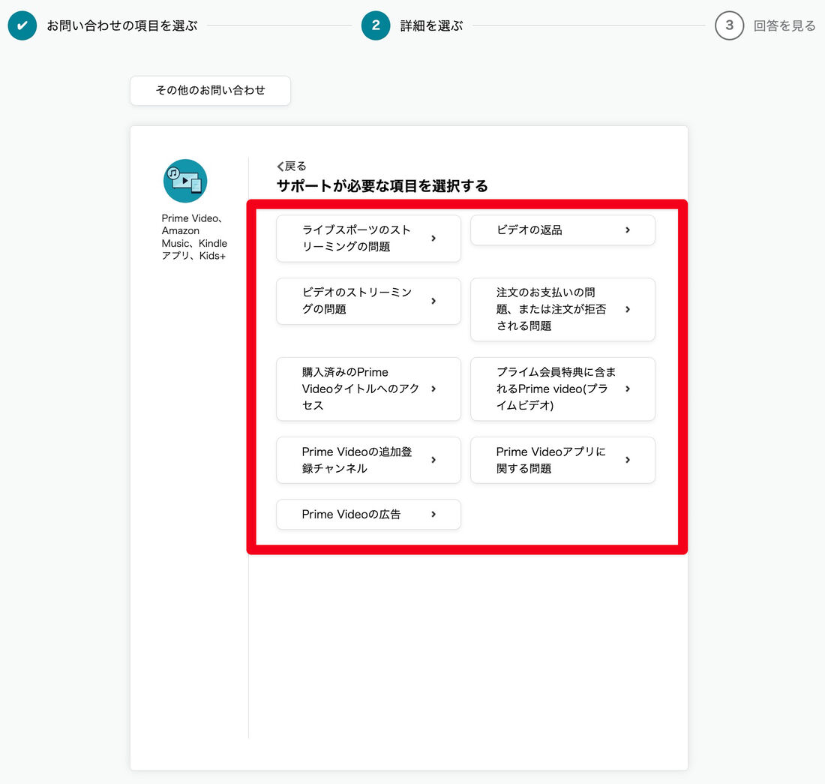Click chevron on 追加登録チャンネル card
This screenshot has height=784, width=825.
(433, 460)
